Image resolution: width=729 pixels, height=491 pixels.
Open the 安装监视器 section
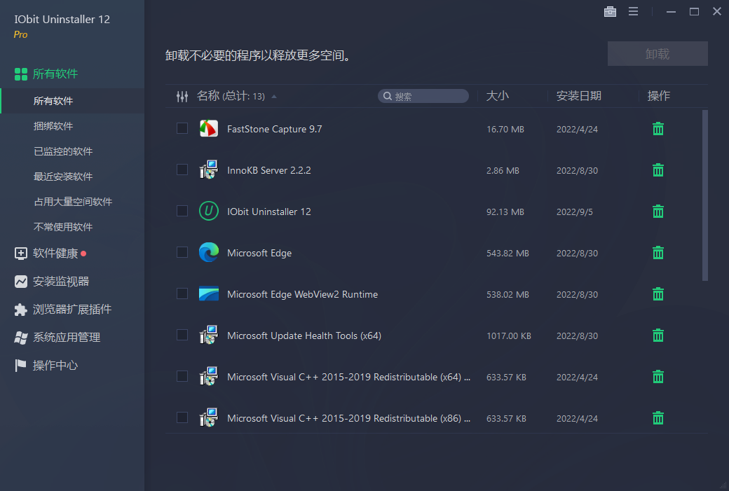51,282
